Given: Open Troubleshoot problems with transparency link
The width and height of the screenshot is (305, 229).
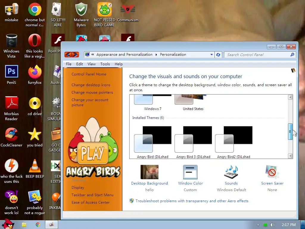Looking at the screenshot, I should [x=192, y=201].
